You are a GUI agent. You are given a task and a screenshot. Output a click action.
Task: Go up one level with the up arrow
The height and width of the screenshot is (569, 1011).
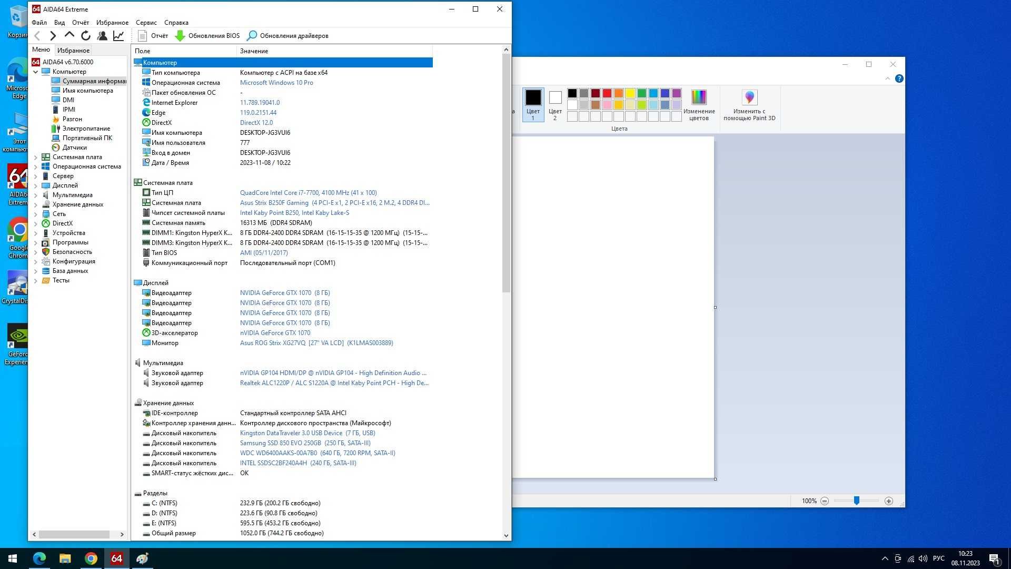click(69, 35)
